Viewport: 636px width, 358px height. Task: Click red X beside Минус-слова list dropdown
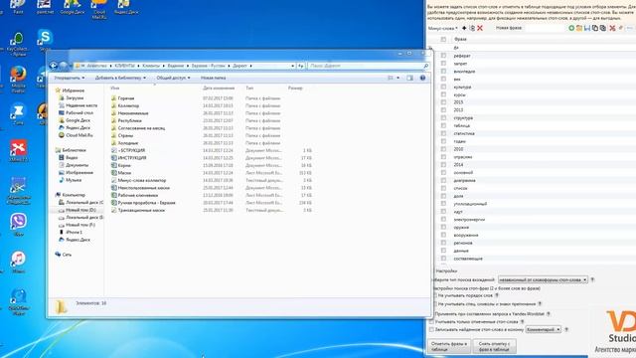click(x=480, y=28)
